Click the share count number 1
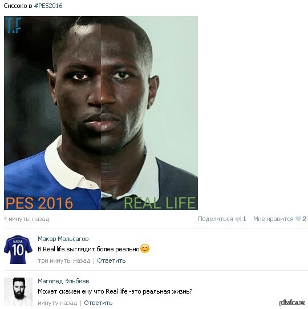 244,219
